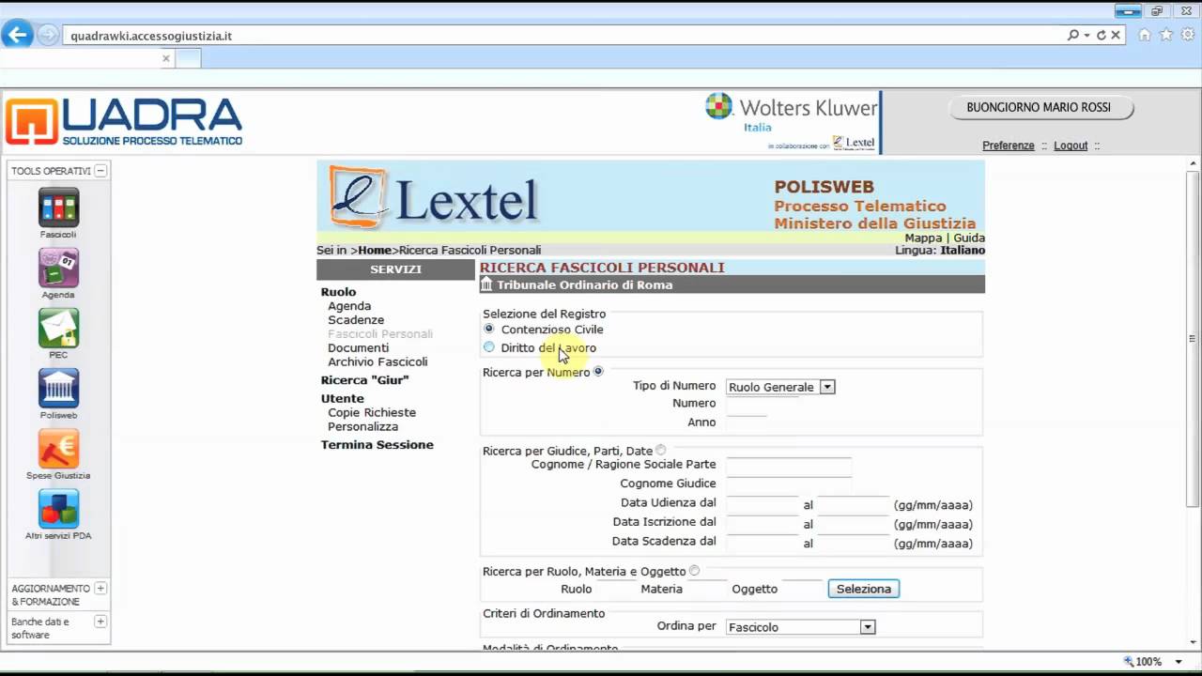Select Ricerca per Numero radio button
Viewport: 1202px width, 676px height.
(598, 372)
